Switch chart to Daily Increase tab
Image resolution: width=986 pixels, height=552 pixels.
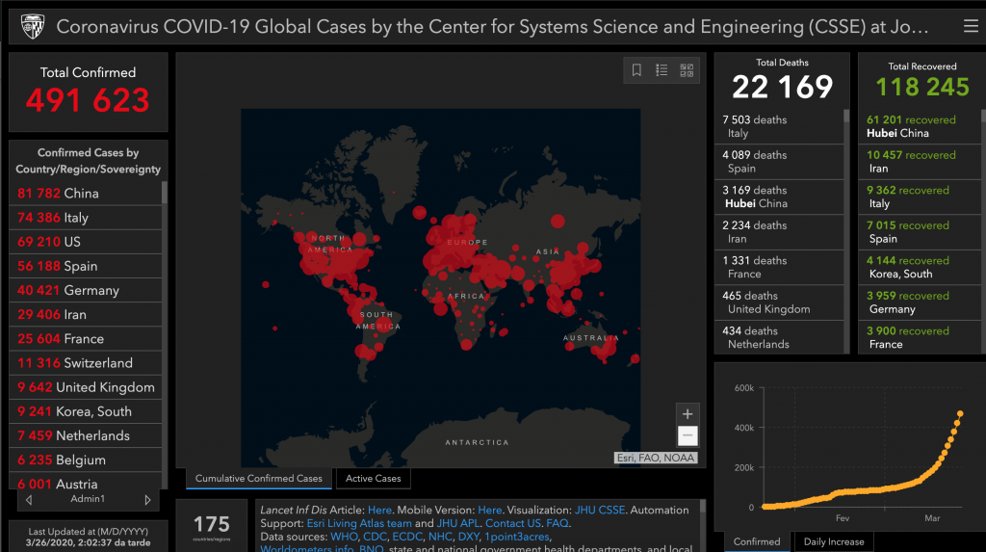834,541
